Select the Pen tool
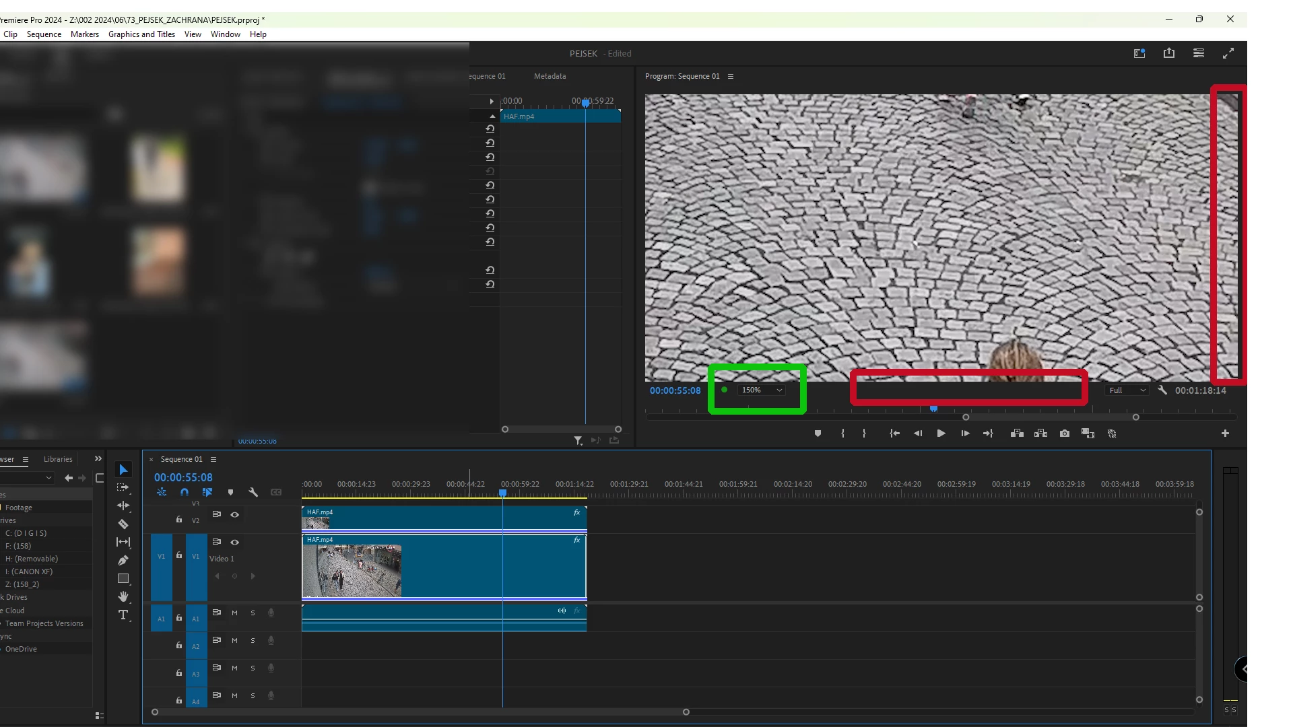The width and height of the screenshot is (1293, 727). coord(123,560)
